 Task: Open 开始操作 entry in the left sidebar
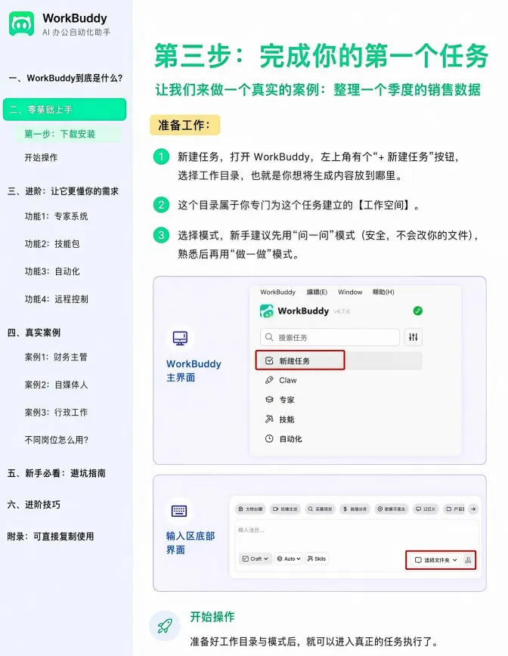(x=41, y=158)
